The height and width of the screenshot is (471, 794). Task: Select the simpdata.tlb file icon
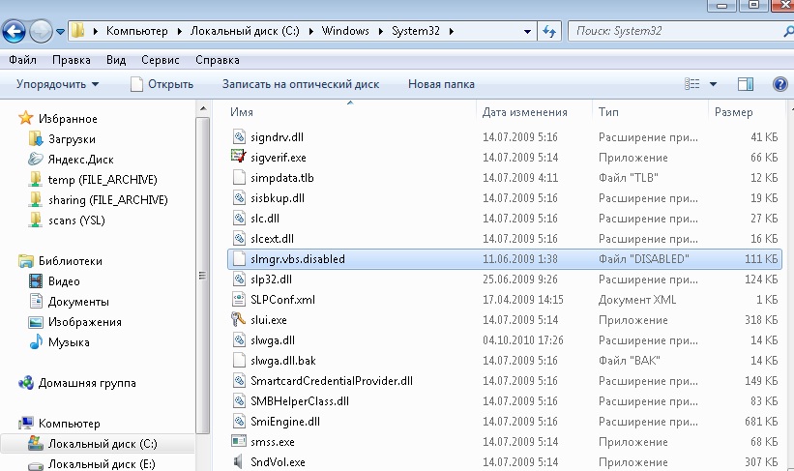[239, 177]
